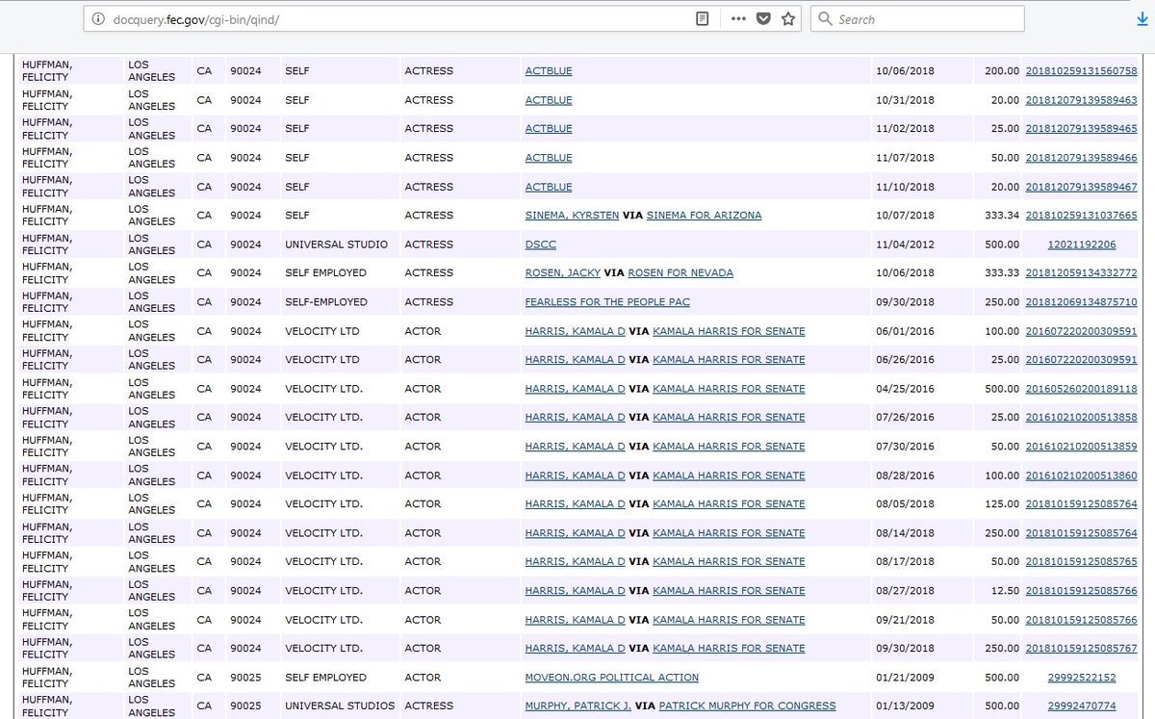The height and width of the screenshot is (719, 1155).
Task: Select the UNIVERSAL STUDIO employer cell
Action: coord(336,244)
